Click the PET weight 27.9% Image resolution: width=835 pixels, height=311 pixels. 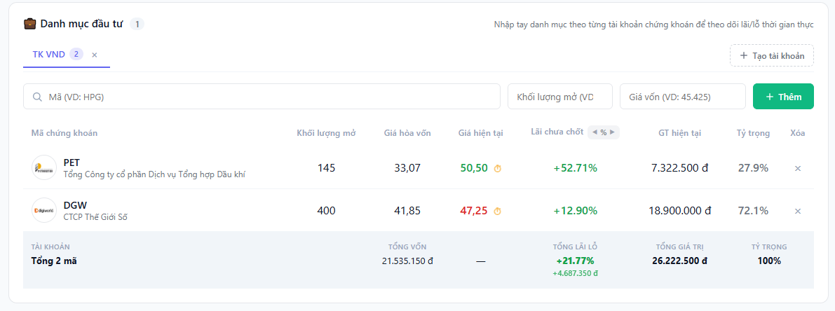(754, 168)
